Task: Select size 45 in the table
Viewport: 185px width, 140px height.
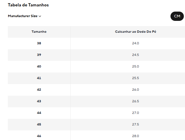Action: point(39,124)
